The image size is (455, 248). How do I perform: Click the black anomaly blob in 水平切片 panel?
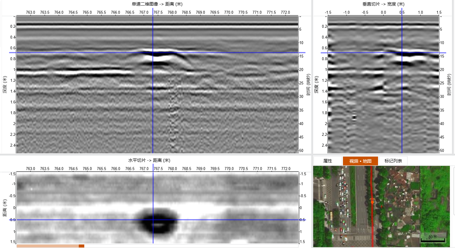158,221
